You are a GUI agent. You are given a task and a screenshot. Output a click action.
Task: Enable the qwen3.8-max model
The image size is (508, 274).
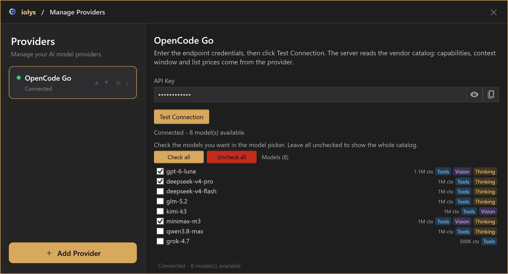click(x=160, y=231)
